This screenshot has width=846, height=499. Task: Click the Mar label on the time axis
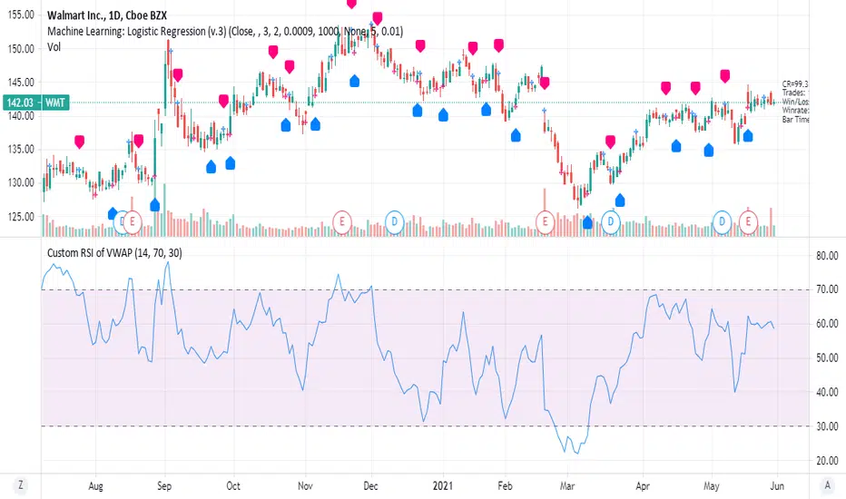coord(567,486)
